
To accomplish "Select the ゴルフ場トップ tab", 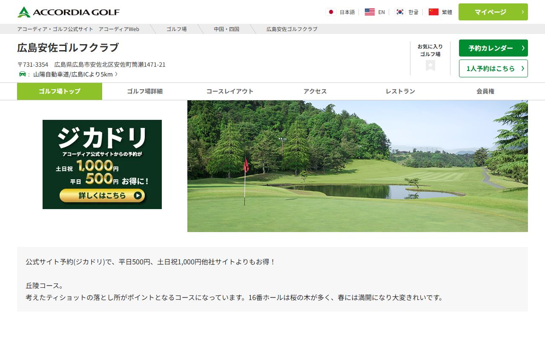I will click(60, 91).
